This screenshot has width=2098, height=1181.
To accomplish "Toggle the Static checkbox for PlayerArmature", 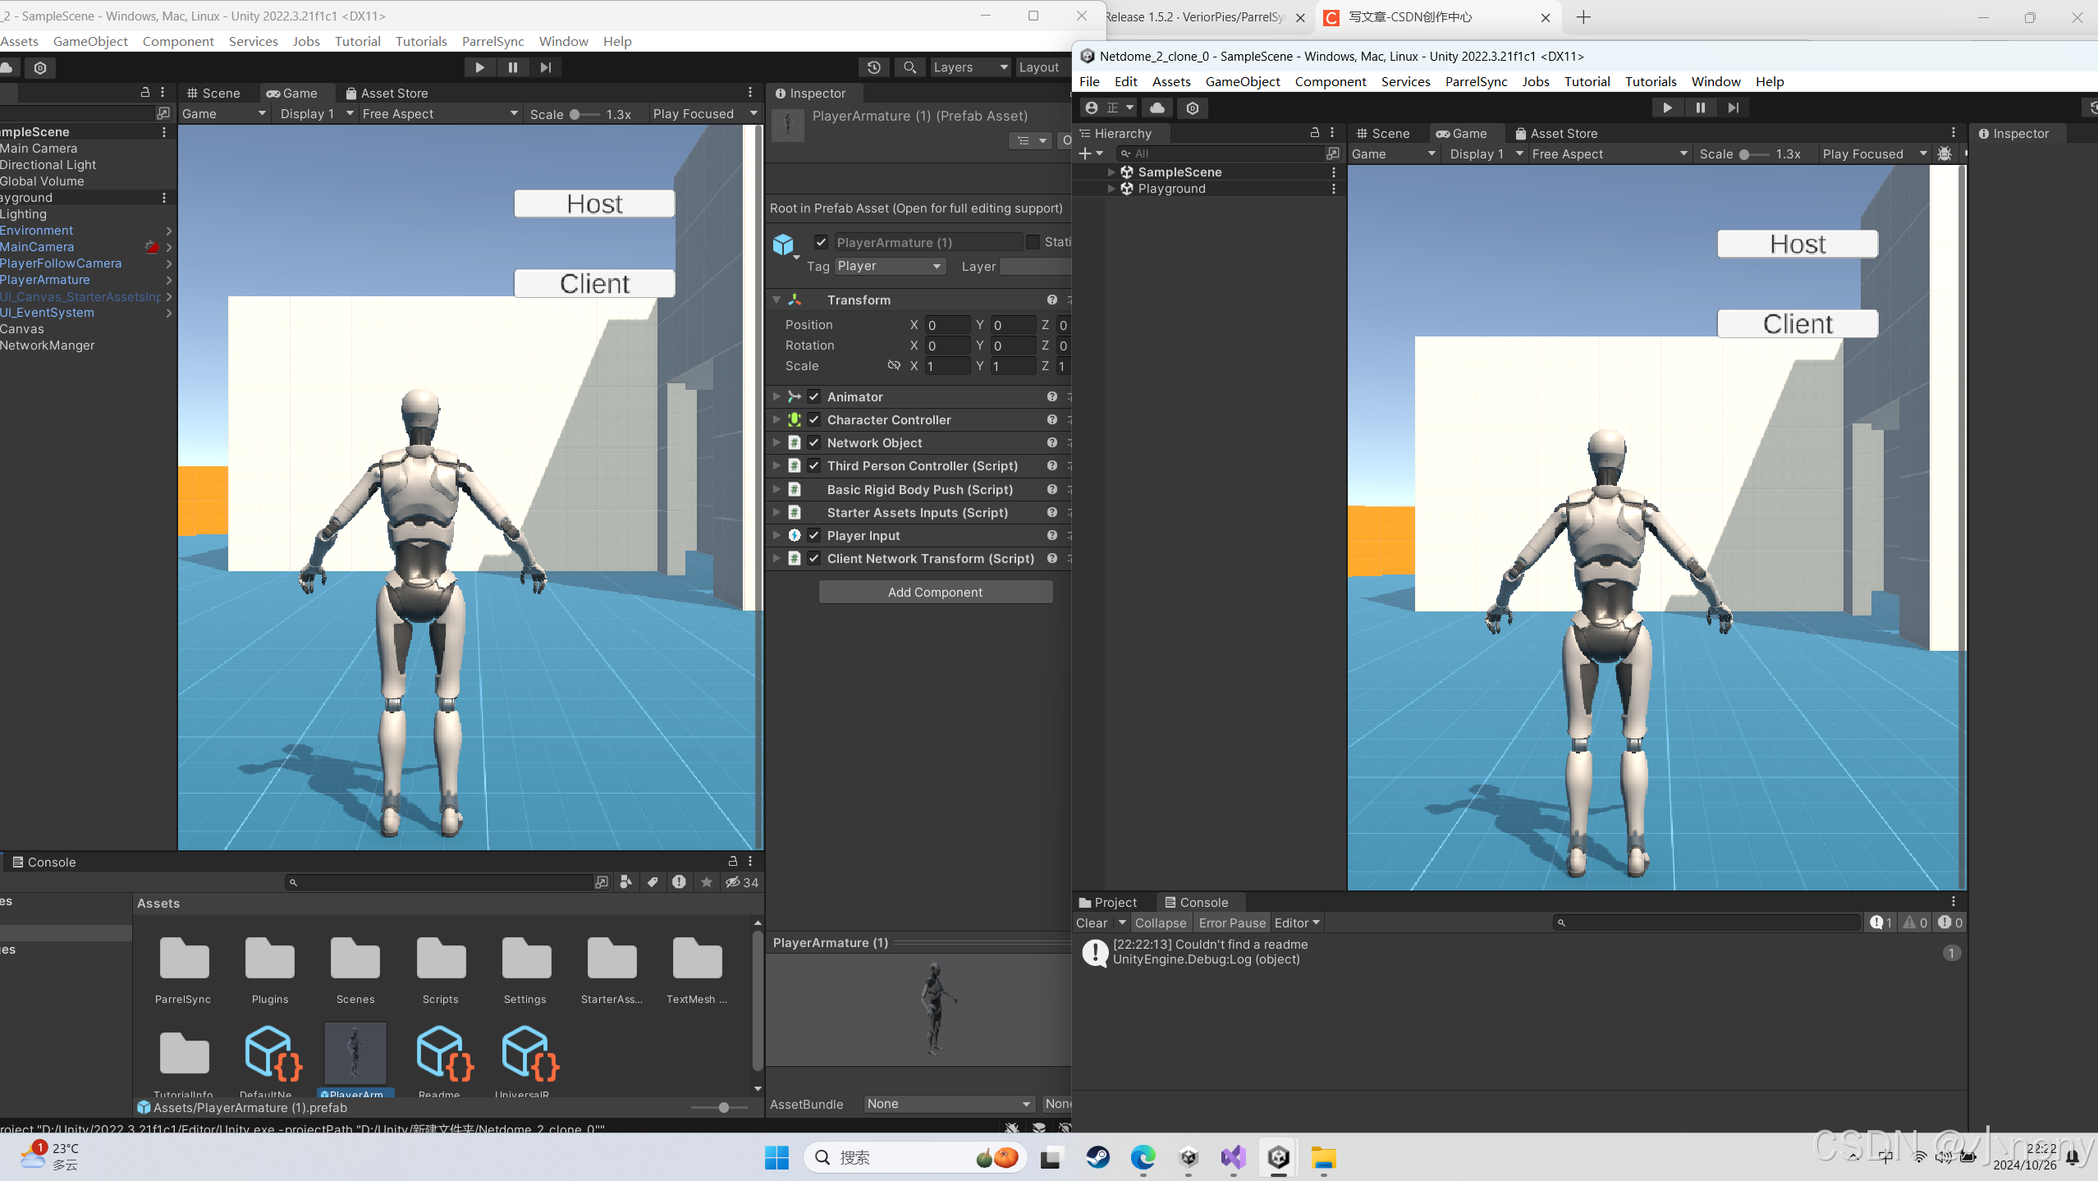I will (1033, 241).
